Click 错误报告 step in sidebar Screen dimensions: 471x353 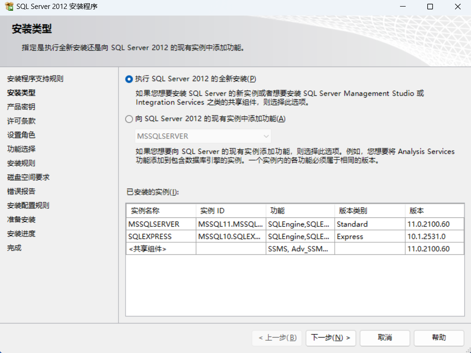click(21, 192)
